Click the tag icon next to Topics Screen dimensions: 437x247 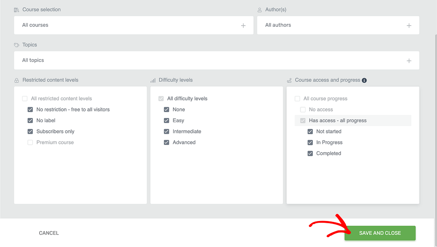coord(17,45)
